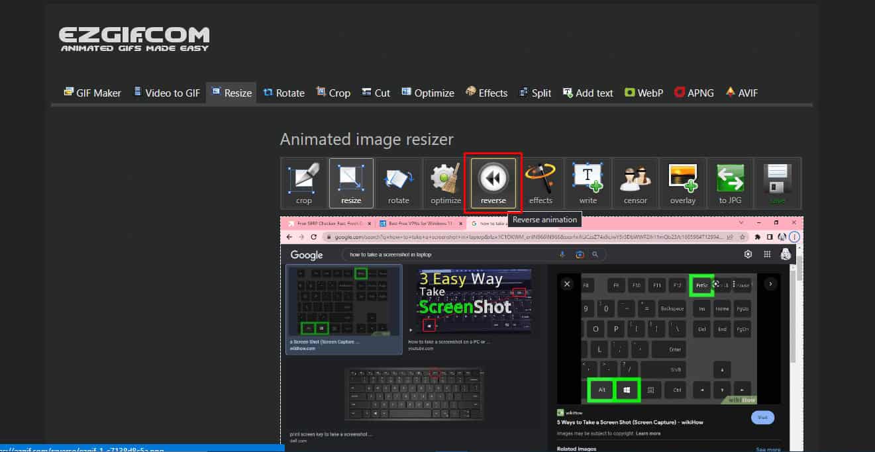875x452 pixels.
Task: Open the optimize tool with broom icon
Action: point(446,183)
